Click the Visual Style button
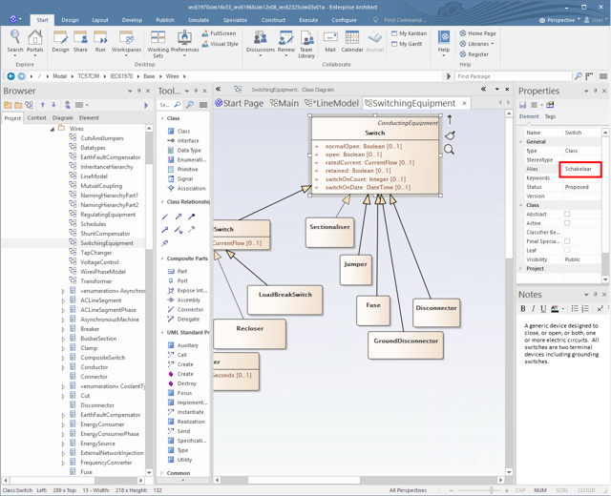The height and width of the screenshot is (496, 611). pyautogui.click(x=221, y=44)
